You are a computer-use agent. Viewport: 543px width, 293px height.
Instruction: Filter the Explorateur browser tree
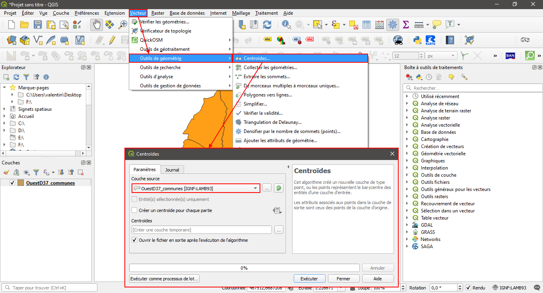click(x=26, y=77)
